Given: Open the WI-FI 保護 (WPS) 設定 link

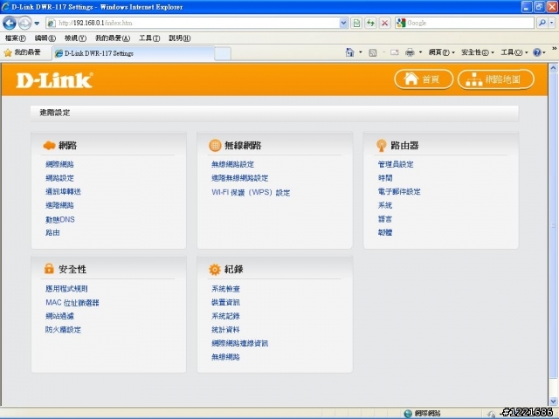Looking at the screenshot, I should pos(251,192).
